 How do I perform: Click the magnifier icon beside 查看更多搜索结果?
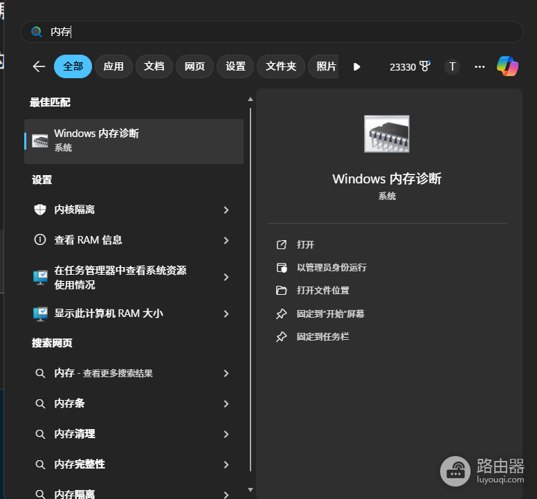(40, 373)
